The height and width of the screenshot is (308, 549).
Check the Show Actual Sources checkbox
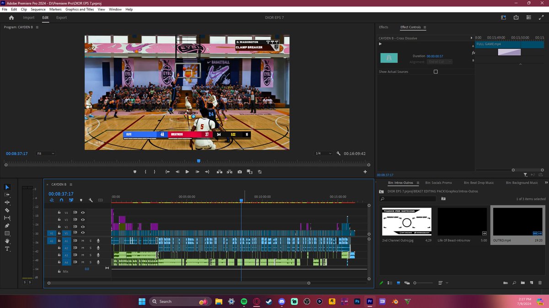tap(436, 72)
